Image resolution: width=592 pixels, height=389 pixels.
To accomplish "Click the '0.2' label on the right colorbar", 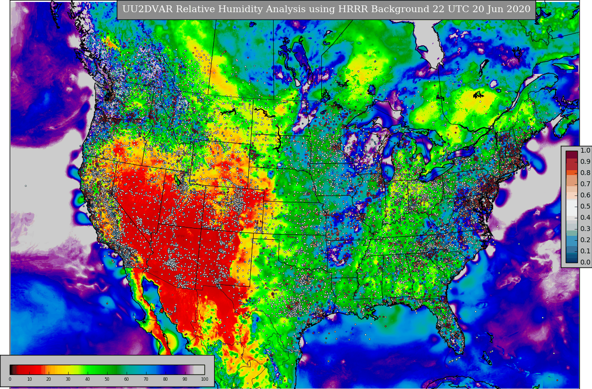I will pyautogui.click(x=585, y=240).
